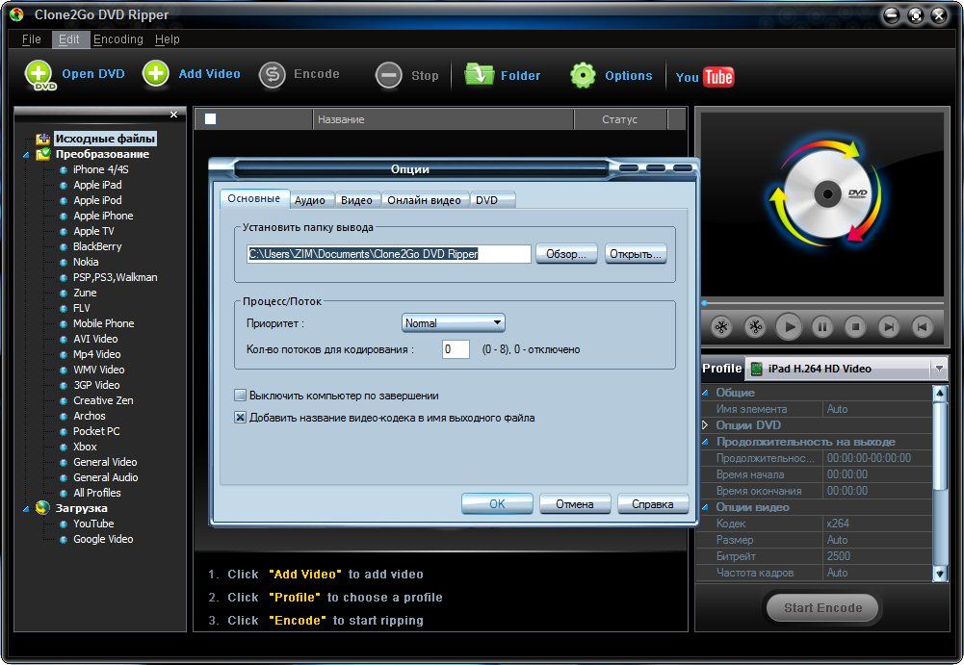Screen dimensions: 964x665
Task: Click the Add Video plus icon
Action: click(x=156, y=74)
